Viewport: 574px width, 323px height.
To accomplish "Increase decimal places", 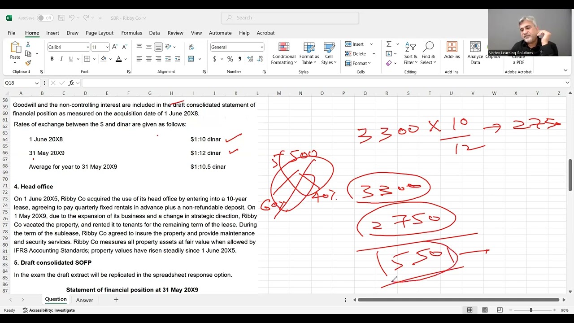I will [x=250, y=59].
